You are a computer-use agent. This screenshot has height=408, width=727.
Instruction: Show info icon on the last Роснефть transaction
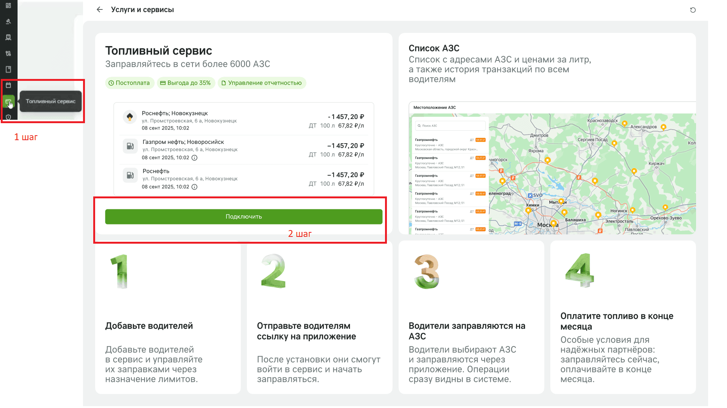tap(194, 187)
